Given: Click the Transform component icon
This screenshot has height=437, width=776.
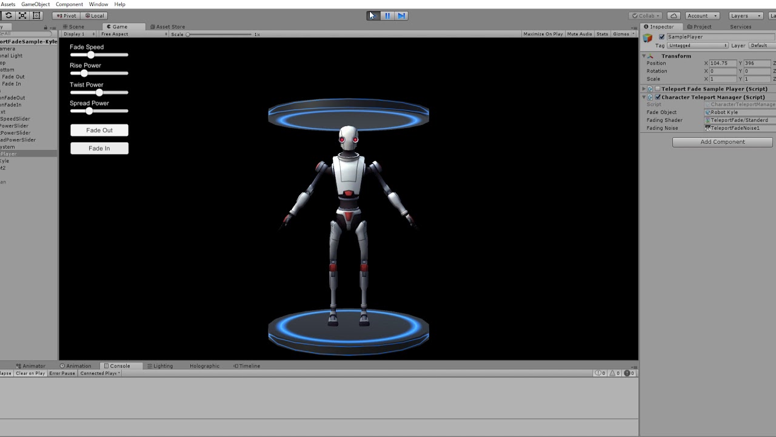Looking at the screenshot, I should click(x=651, y=56).
